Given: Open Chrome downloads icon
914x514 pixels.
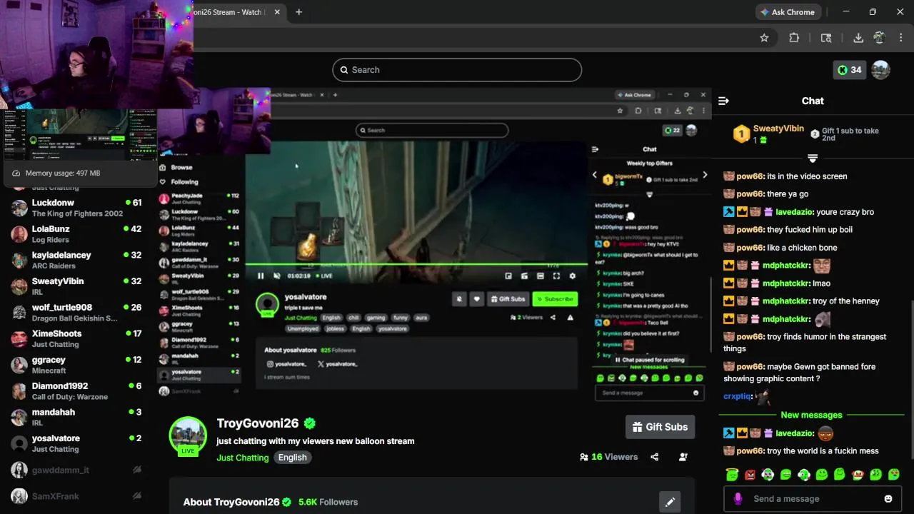Looking at the screenshot, I should coord(858,38).
